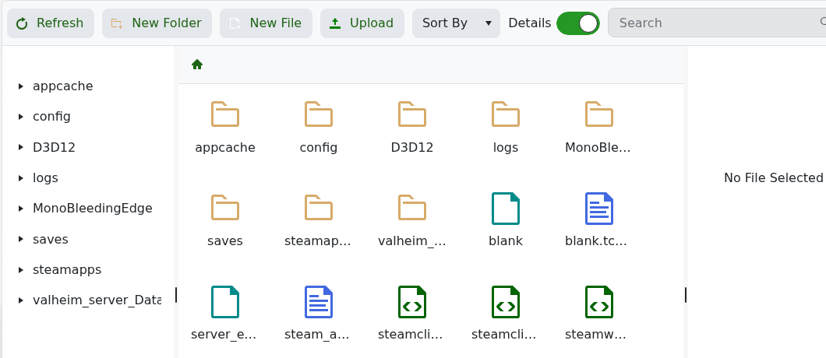Click the New File button
Screen dimensions: 826x358
point(266,23)
